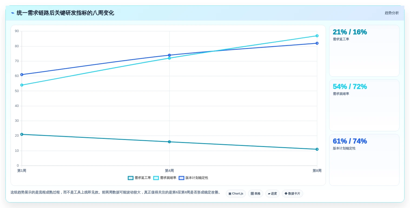Click the 54% / 72% value text
The image size is (410, 208).
(x=350, y=86)
